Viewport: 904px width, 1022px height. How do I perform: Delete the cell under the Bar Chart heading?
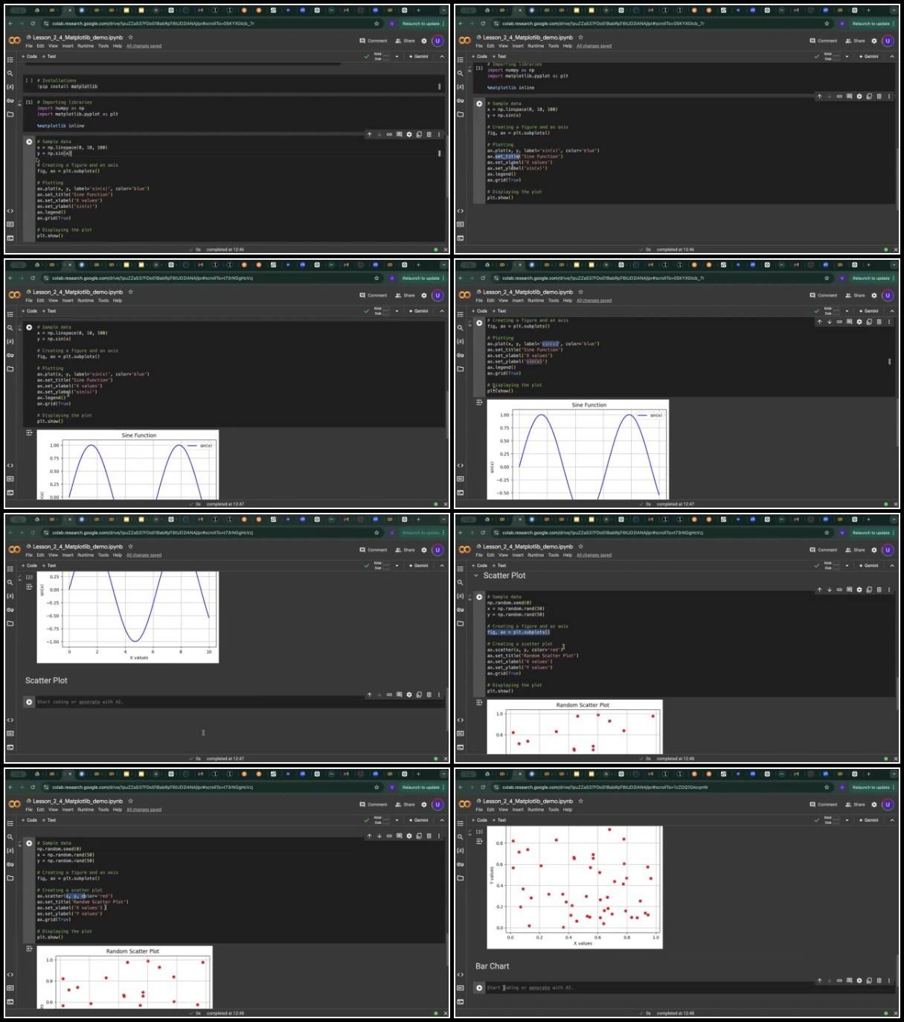(x=879, y=980)
